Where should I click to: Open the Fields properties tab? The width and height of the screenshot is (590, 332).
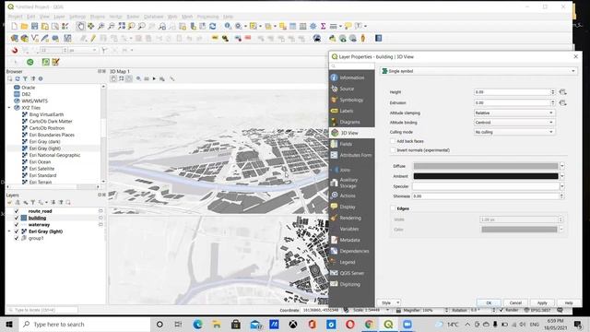click(352, 144)
